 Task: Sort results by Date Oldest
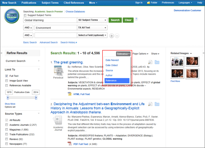coord(112,65)
